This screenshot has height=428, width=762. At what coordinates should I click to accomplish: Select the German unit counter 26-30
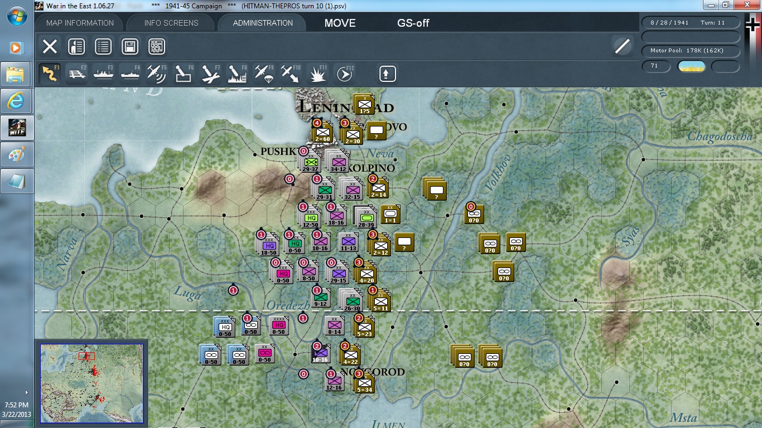pos(352,301)
